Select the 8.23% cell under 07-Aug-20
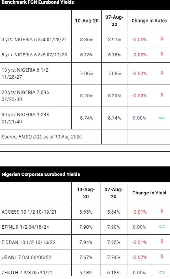Image resolution: width=170 pixels, height=279 pixels. pos(114,96)
